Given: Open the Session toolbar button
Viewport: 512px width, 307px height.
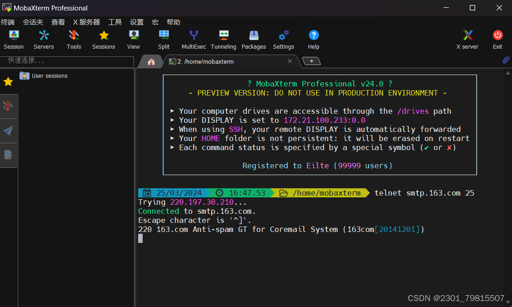Looking at the screenshot, I should point(14,40).
